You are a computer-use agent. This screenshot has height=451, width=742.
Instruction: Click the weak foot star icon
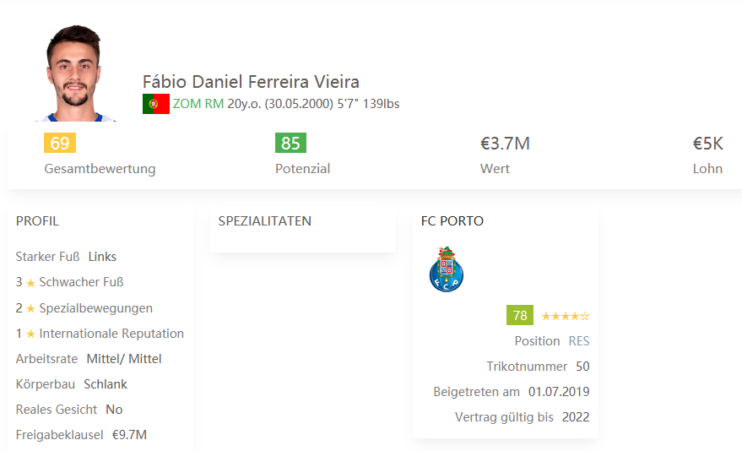(x=30, y=283)
